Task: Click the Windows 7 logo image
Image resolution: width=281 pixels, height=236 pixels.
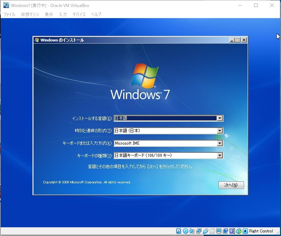Action: click(140, 82)
